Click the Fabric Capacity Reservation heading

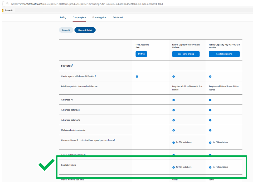pos(186,45)
